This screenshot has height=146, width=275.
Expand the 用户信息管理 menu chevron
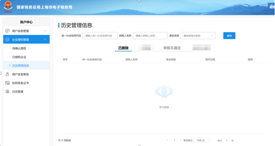(x=45, y=31)
